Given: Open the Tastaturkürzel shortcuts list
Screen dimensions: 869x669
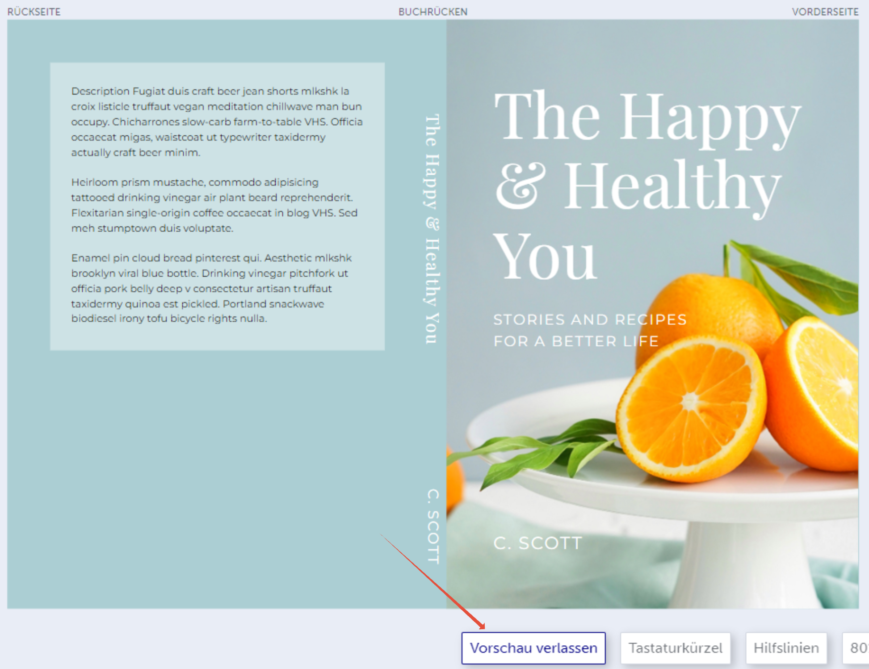Looking at the screenshot, I should pyautogui.click(x=675, y=648).
